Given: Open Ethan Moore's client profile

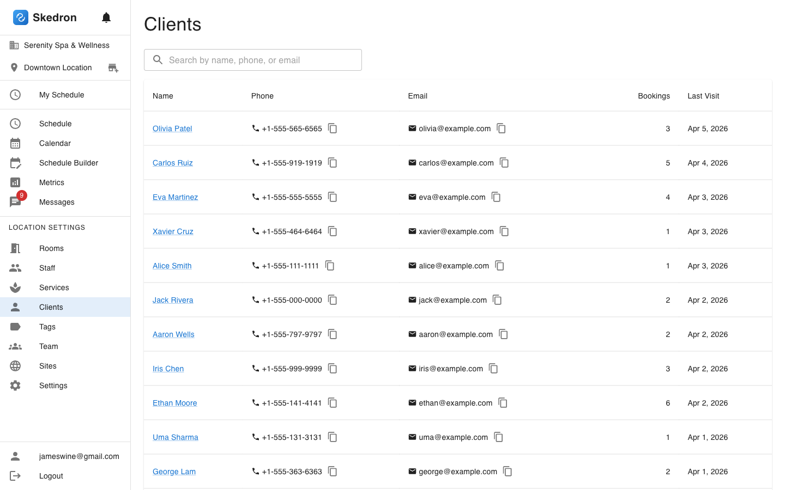Looking at the screenshot, I should pos(175,403).
